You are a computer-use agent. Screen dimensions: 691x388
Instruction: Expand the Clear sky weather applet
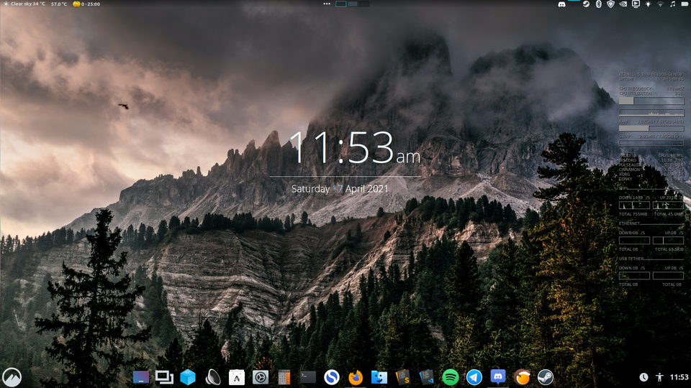point(24,4)
